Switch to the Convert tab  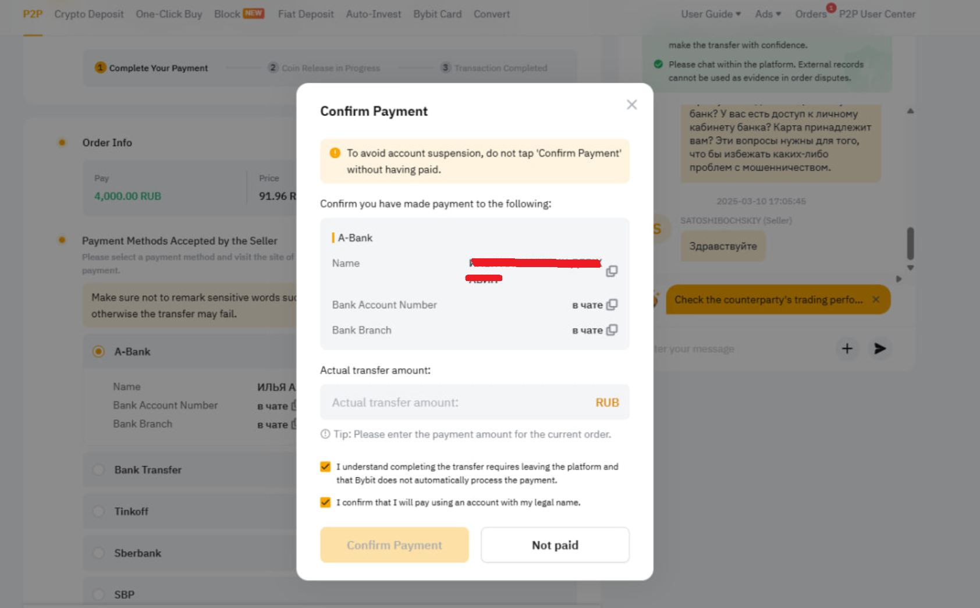[491, 14]
